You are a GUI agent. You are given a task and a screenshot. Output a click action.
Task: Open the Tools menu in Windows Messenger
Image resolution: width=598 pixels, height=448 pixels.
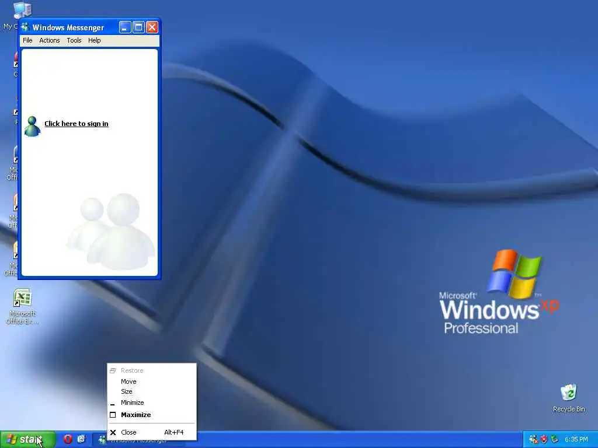74,40
